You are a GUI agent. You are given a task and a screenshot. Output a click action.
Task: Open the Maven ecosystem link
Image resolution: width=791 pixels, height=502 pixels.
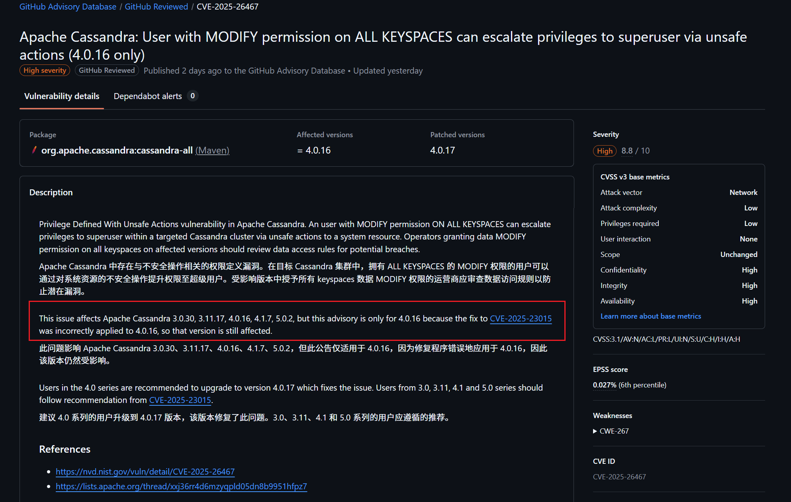point(212,150)
